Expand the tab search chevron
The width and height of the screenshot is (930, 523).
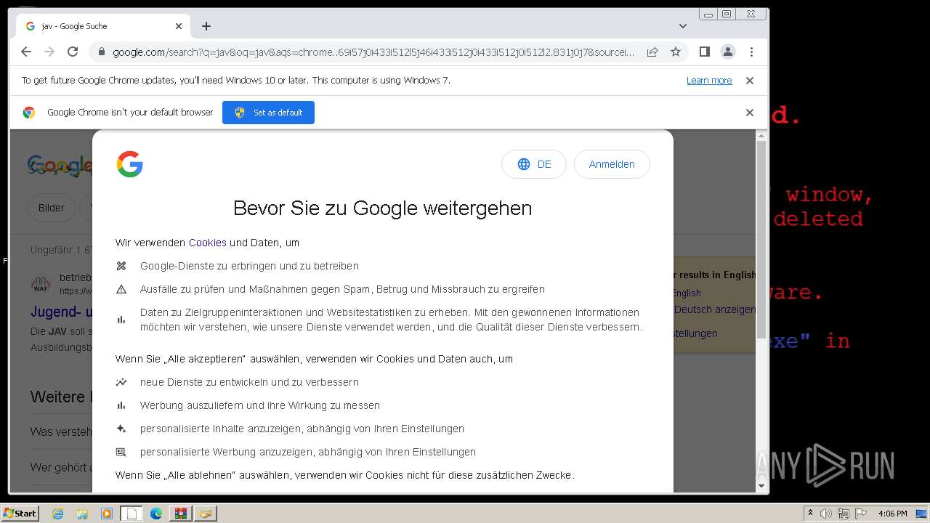[x=683, y=26]
